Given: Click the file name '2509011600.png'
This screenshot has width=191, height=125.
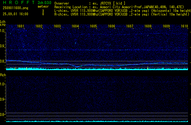Looking at the screenshot, I should [x=15, y=8].
